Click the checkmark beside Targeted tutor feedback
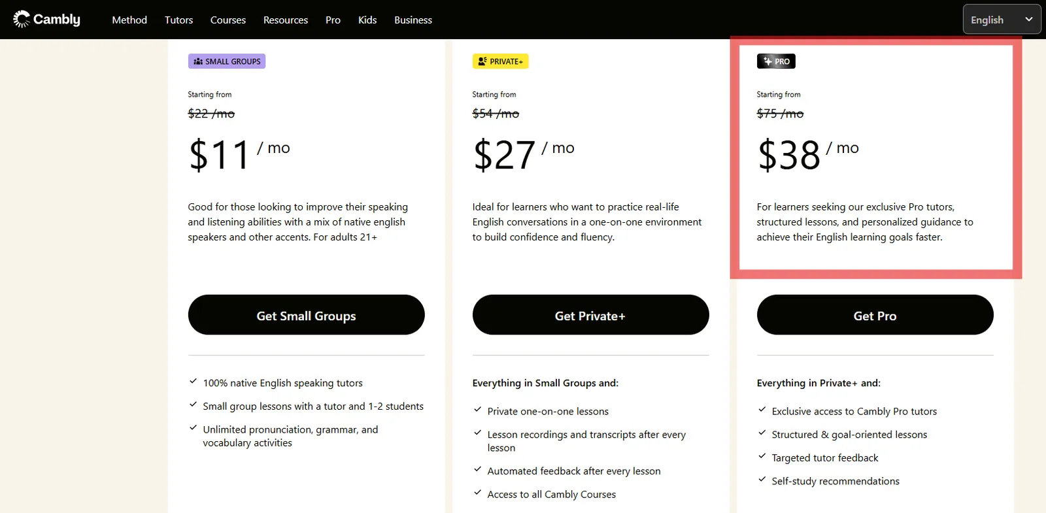Screen dimensions: 1046x513 [762, 456]
